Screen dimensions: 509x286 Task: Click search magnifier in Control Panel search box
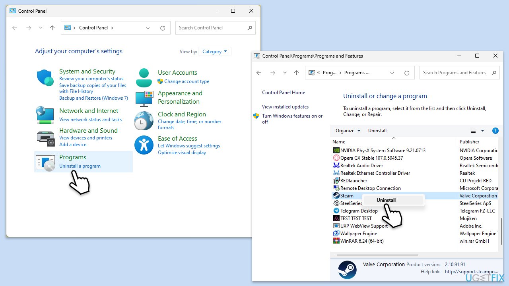250,28
